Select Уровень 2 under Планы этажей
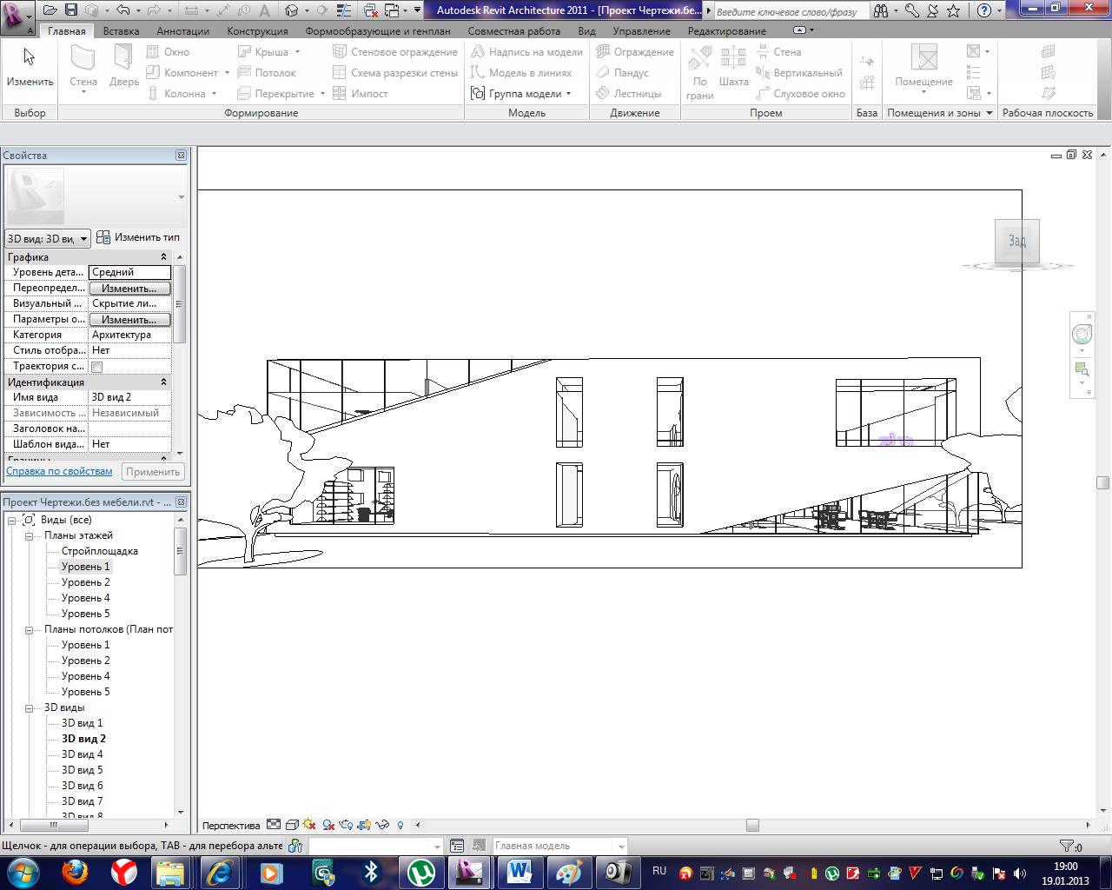Screen dimensions: 1112x890 85,582
